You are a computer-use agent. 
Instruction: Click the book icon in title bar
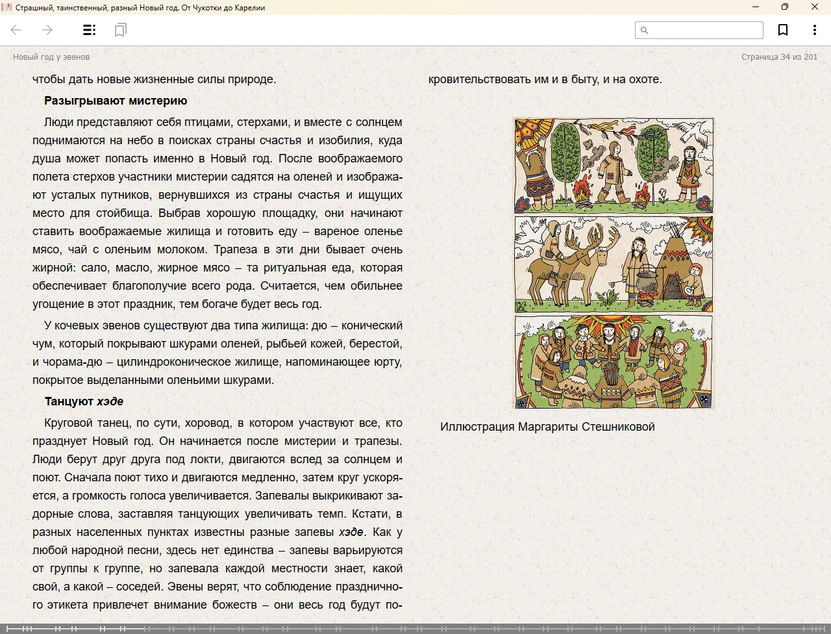pos(7,7)
